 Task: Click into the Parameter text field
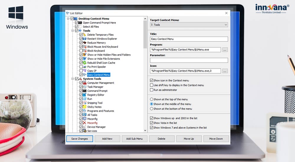[189, 60]
